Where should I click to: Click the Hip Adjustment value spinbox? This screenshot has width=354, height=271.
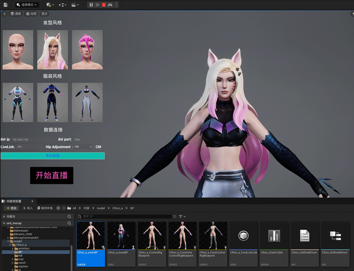point(84,147)
